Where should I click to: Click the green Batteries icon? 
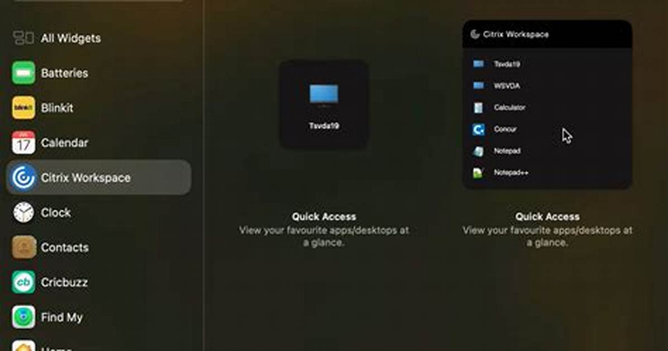click(x=23, y=73)
